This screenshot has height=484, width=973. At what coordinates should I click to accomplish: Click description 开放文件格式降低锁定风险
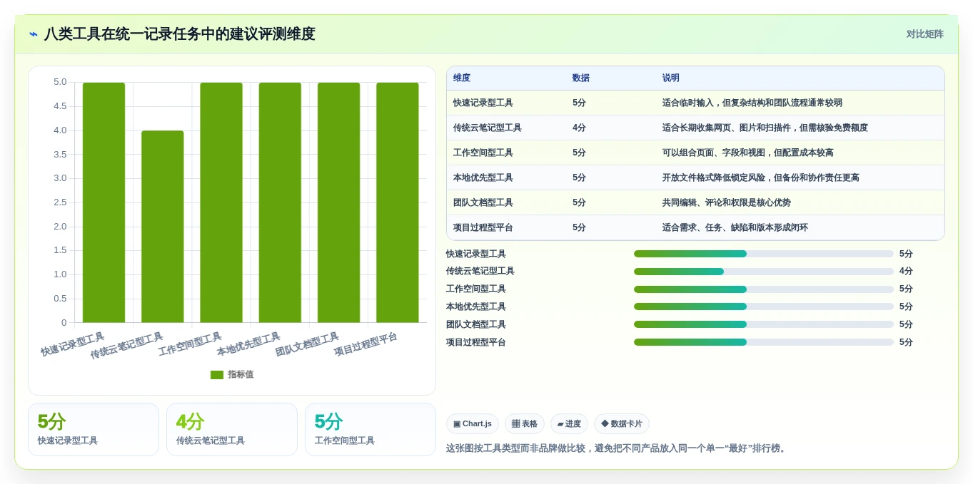pyautogui.click(x=760, y=177)
